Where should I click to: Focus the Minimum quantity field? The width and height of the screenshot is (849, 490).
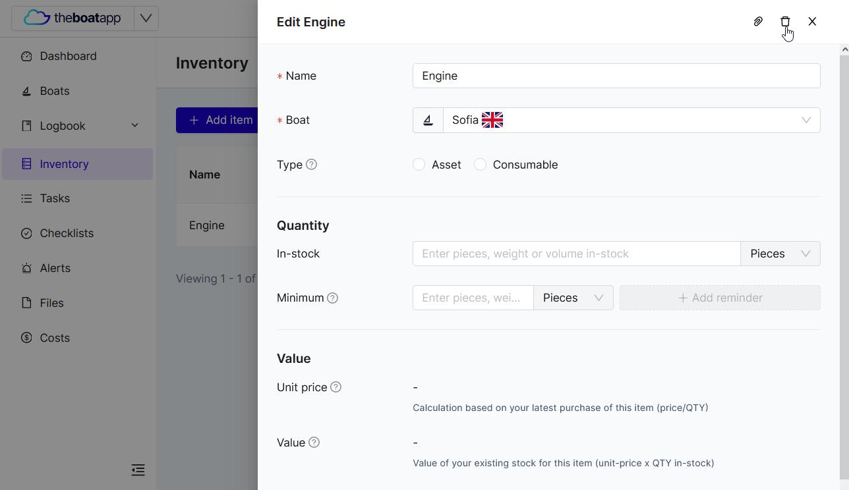[x=473, y=298]
